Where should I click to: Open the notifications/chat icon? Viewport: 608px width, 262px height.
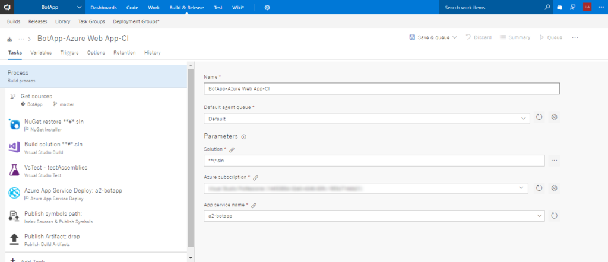tap(572, 7)
